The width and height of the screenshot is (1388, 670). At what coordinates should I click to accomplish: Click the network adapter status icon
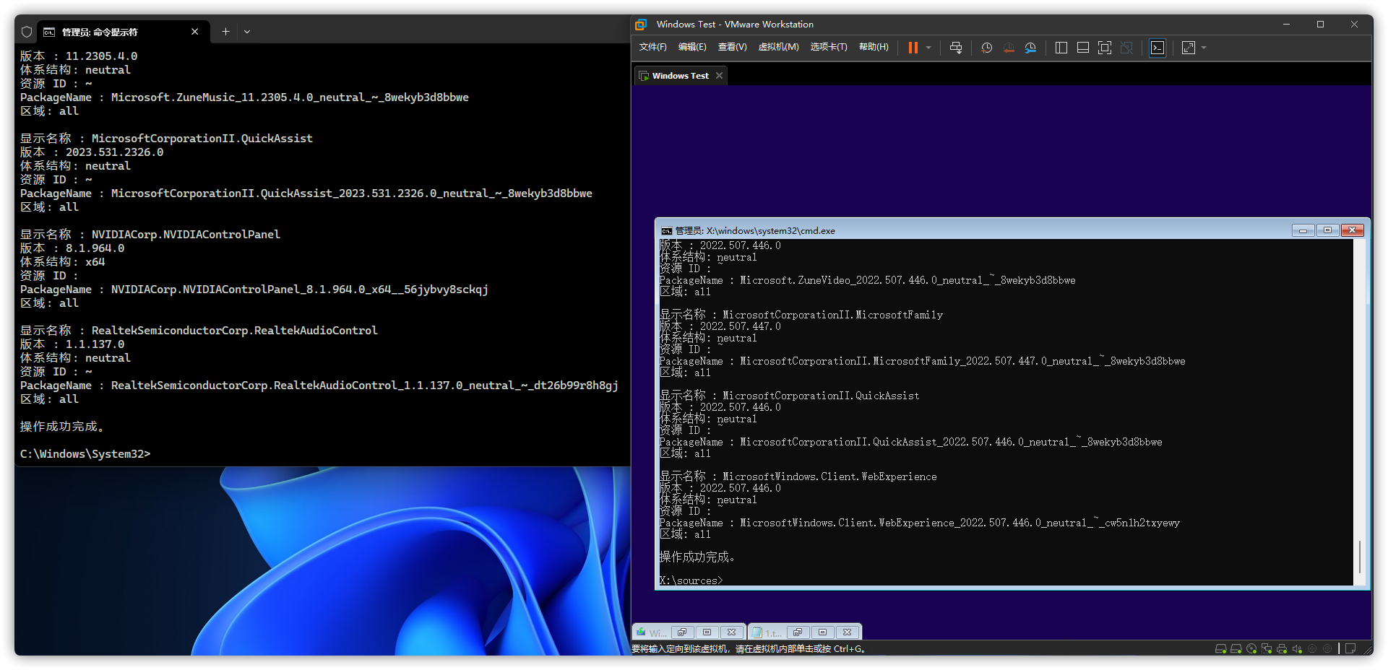click(1267, 648)
